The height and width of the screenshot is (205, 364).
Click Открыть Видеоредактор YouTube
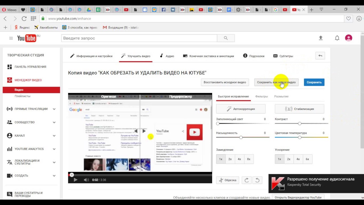[x=298, y=197]
